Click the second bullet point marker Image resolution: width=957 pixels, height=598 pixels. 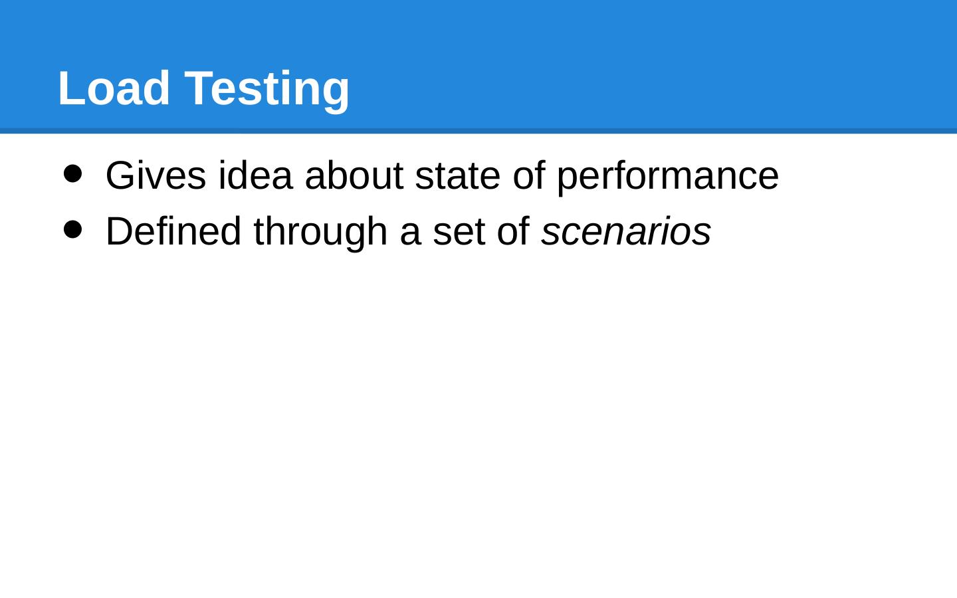click(72, 230)
